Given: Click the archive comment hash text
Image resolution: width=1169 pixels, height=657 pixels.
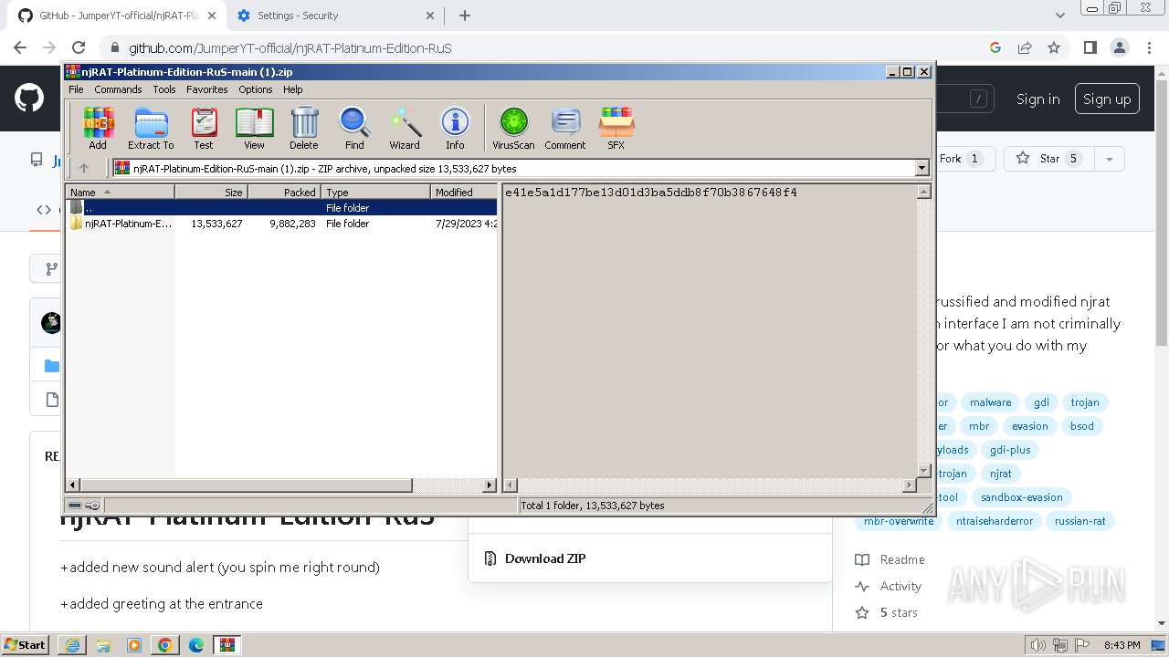Looking at the screenshot, I should 651,193.
